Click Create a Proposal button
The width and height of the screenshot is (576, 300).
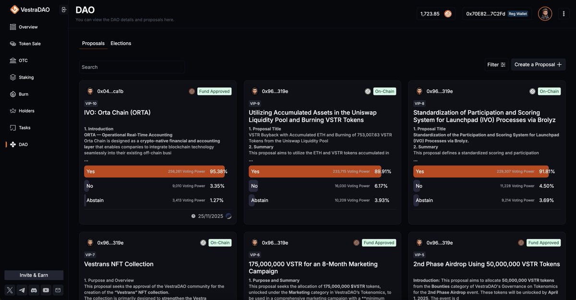(x=538, y=65)
